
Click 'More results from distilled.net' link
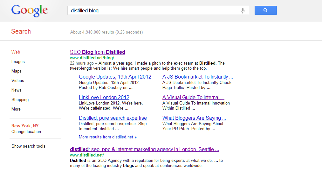108,137
